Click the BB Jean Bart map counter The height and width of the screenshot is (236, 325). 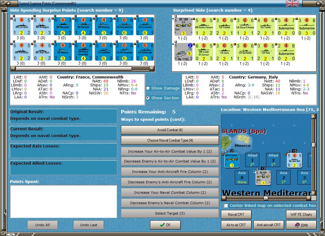point(294,160)
